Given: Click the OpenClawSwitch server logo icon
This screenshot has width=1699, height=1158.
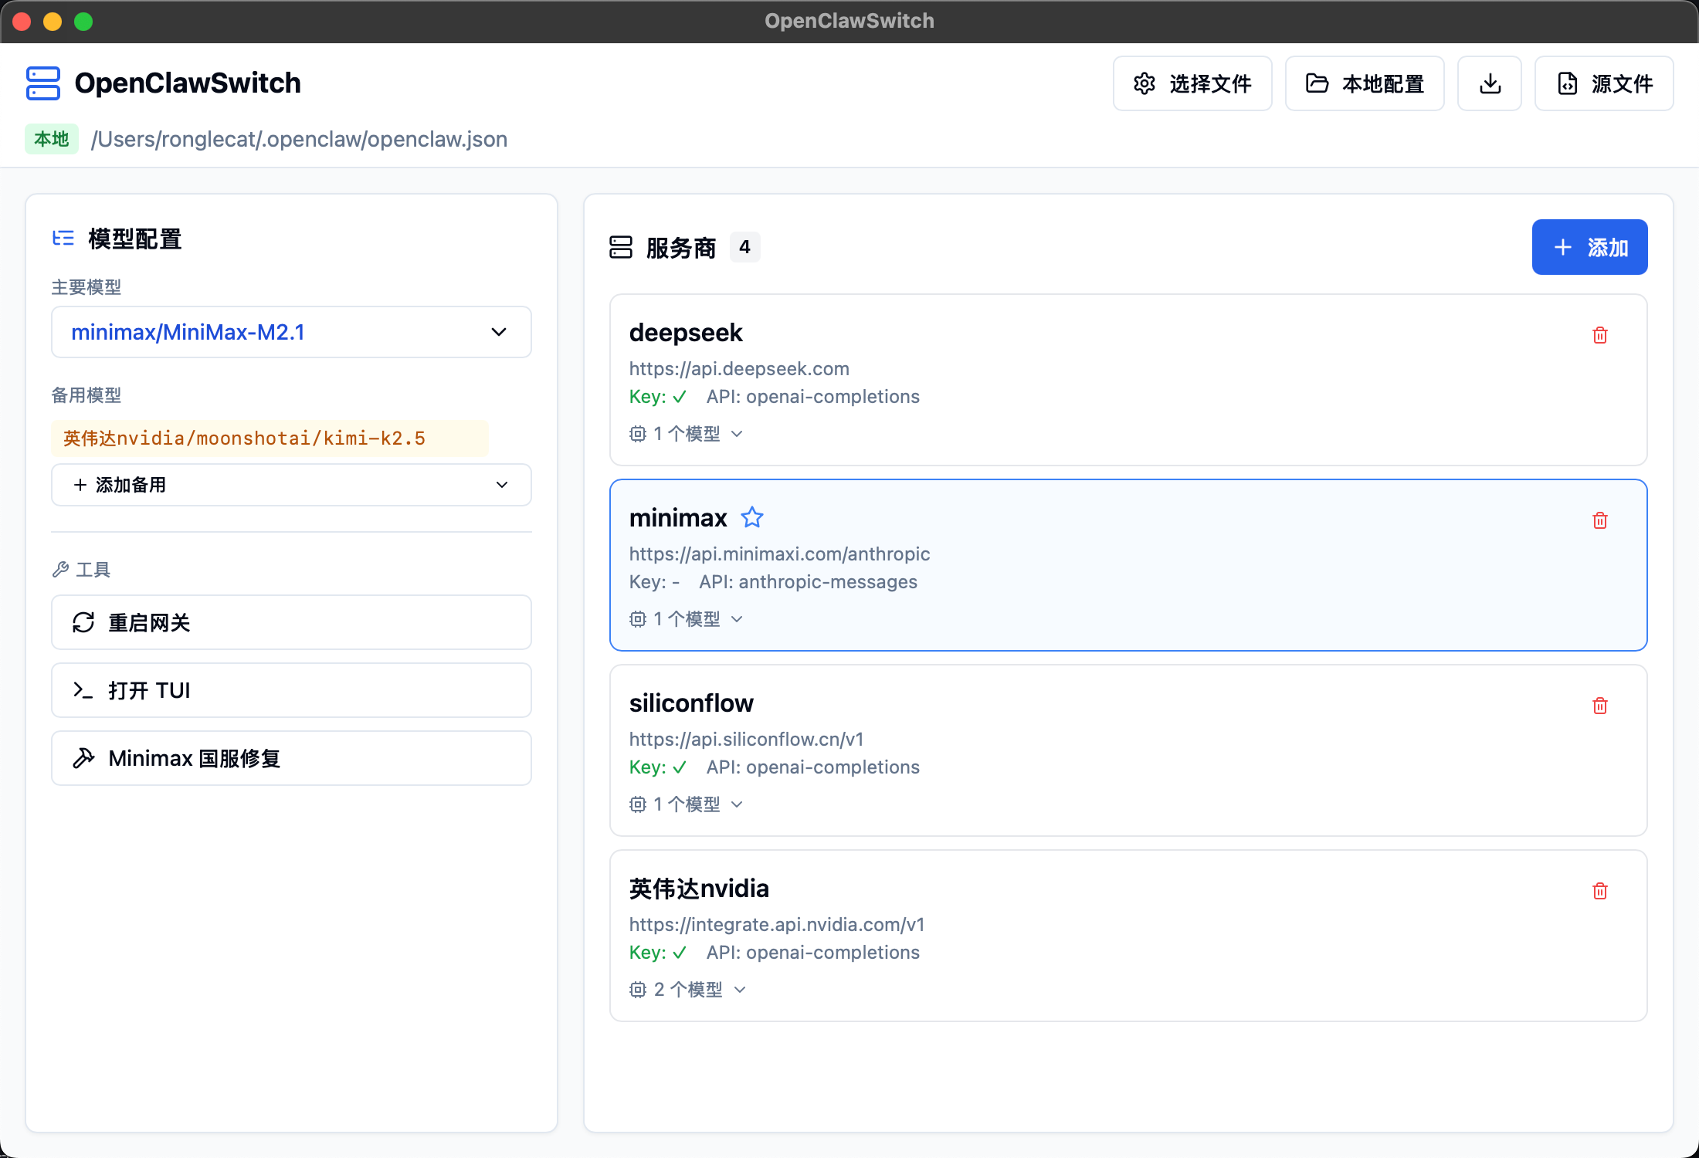Looking at the screenshot, I should coord(42,83).
